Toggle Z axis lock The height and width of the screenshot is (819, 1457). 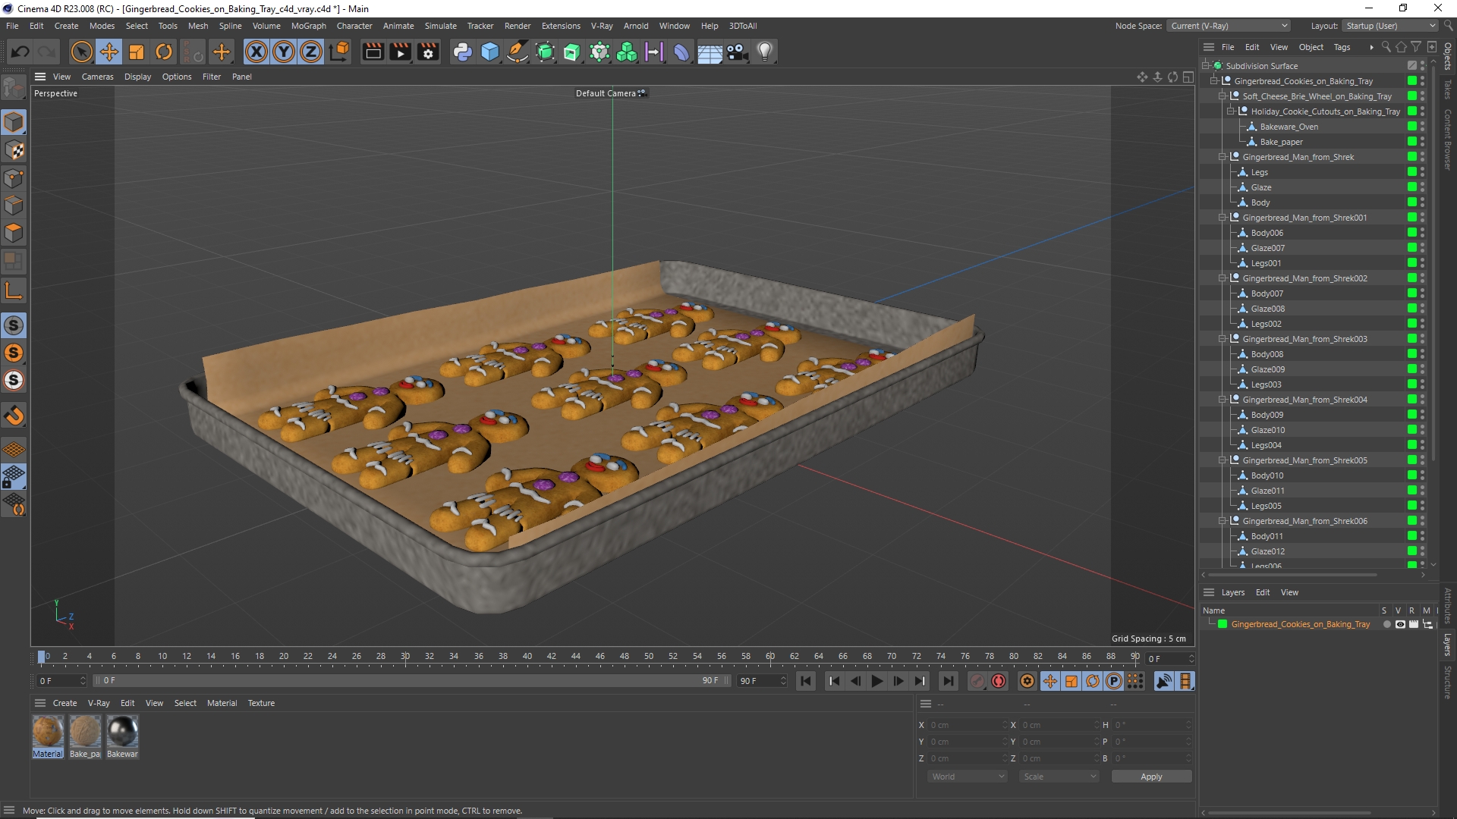coord(311,52)
